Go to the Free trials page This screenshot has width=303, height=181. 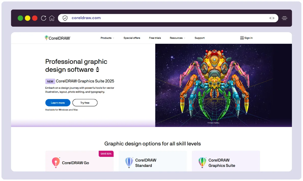155,38
